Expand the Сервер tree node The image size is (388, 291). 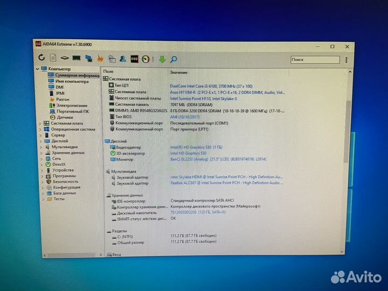click(40, 135)
